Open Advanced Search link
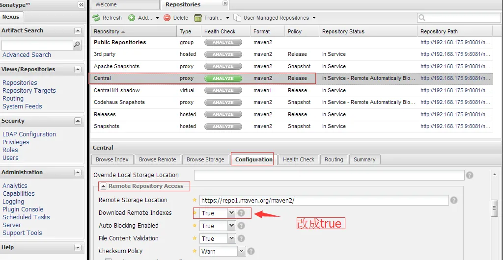Screen dimensions: 503x260 pos(27,55)
